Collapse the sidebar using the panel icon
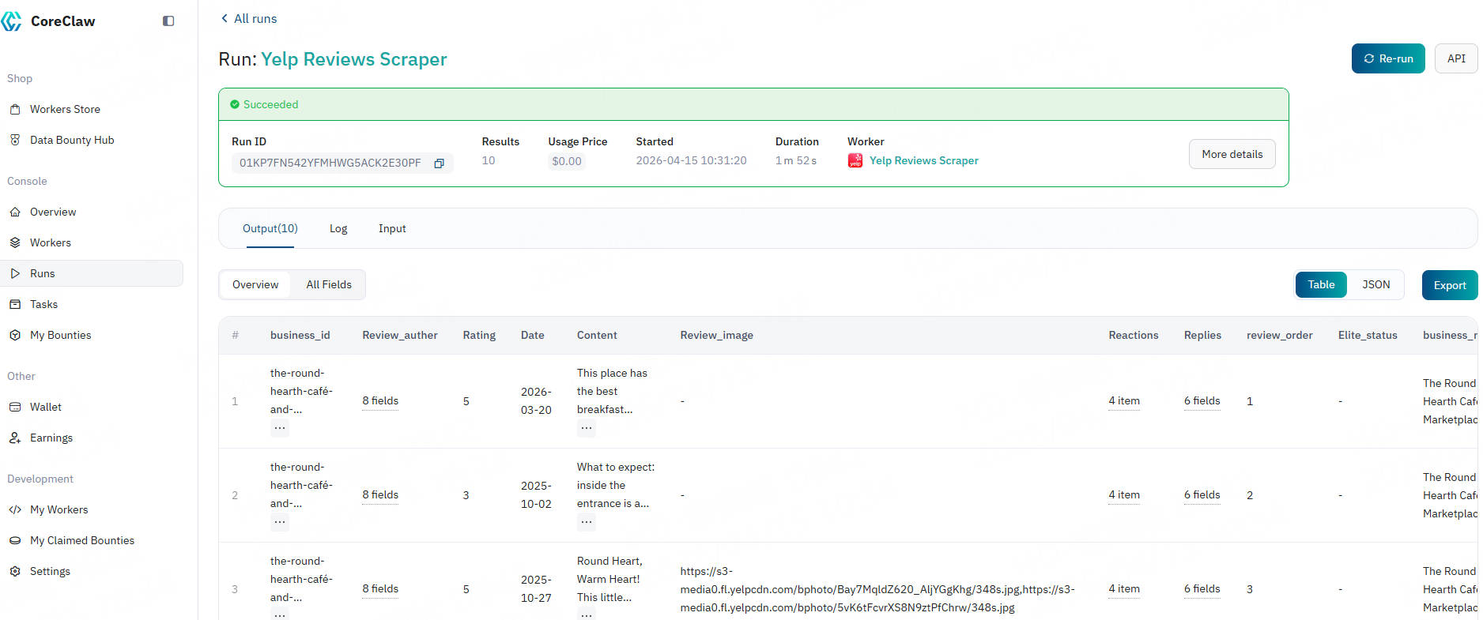Viewport: 1483px width, 620px height. pos(168,21)
